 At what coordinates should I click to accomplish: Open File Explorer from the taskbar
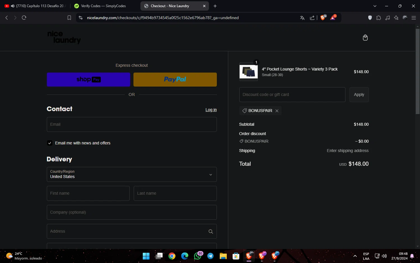tap(223, 256)
